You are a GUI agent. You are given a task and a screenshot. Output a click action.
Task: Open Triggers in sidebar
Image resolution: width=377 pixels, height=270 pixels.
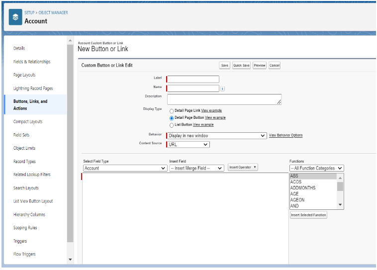click(20, 241)
